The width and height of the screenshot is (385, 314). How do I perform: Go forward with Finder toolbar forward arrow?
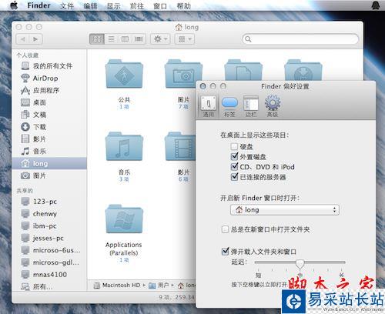pyautogui.click(x=35, y=39)
